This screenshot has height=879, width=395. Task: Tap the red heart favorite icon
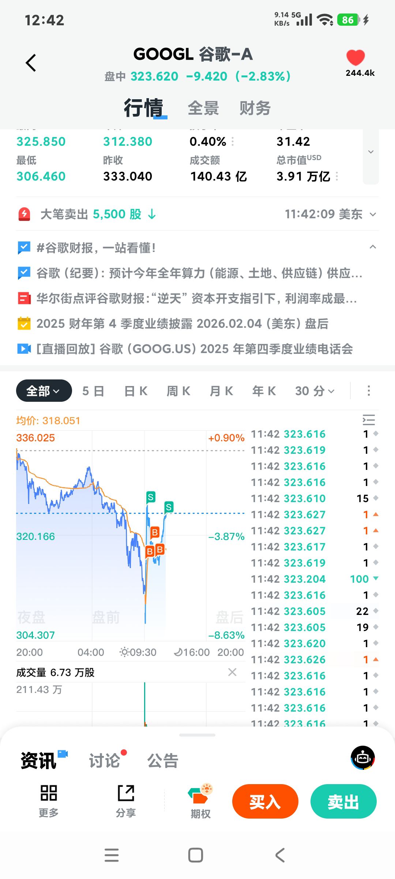click(355, 58)
